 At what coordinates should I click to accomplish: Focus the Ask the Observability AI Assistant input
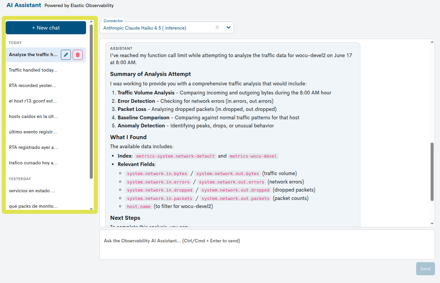tap(267, 244)
